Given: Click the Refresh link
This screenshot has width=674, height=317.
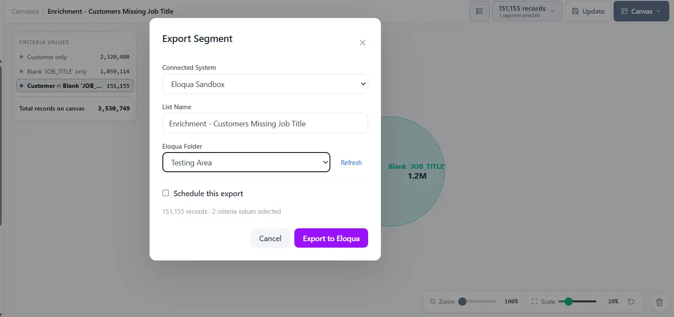Looking at the screenshot, I should 351,162.
